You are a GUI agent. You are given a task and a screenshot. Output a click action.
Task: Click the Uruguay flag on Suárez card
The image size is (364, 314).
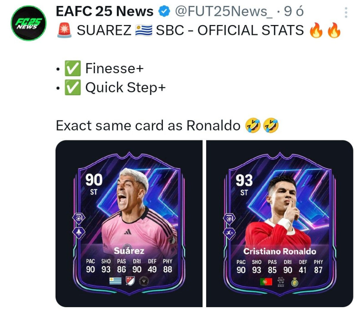pos(116,281)
